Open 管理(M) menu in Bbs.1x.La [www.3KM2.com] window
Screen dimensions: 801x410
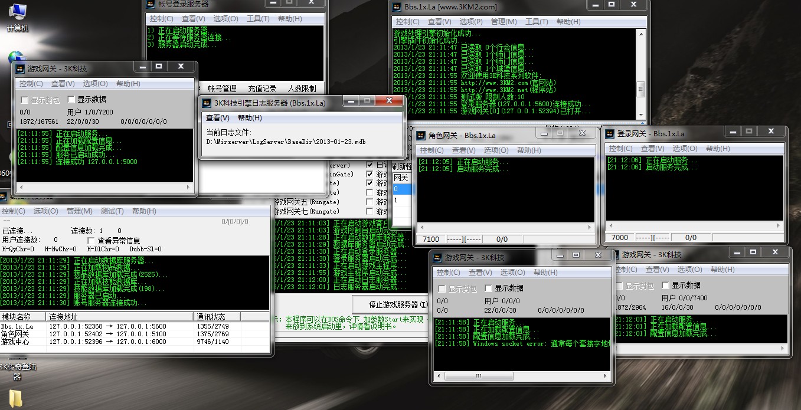click(504, 22)
